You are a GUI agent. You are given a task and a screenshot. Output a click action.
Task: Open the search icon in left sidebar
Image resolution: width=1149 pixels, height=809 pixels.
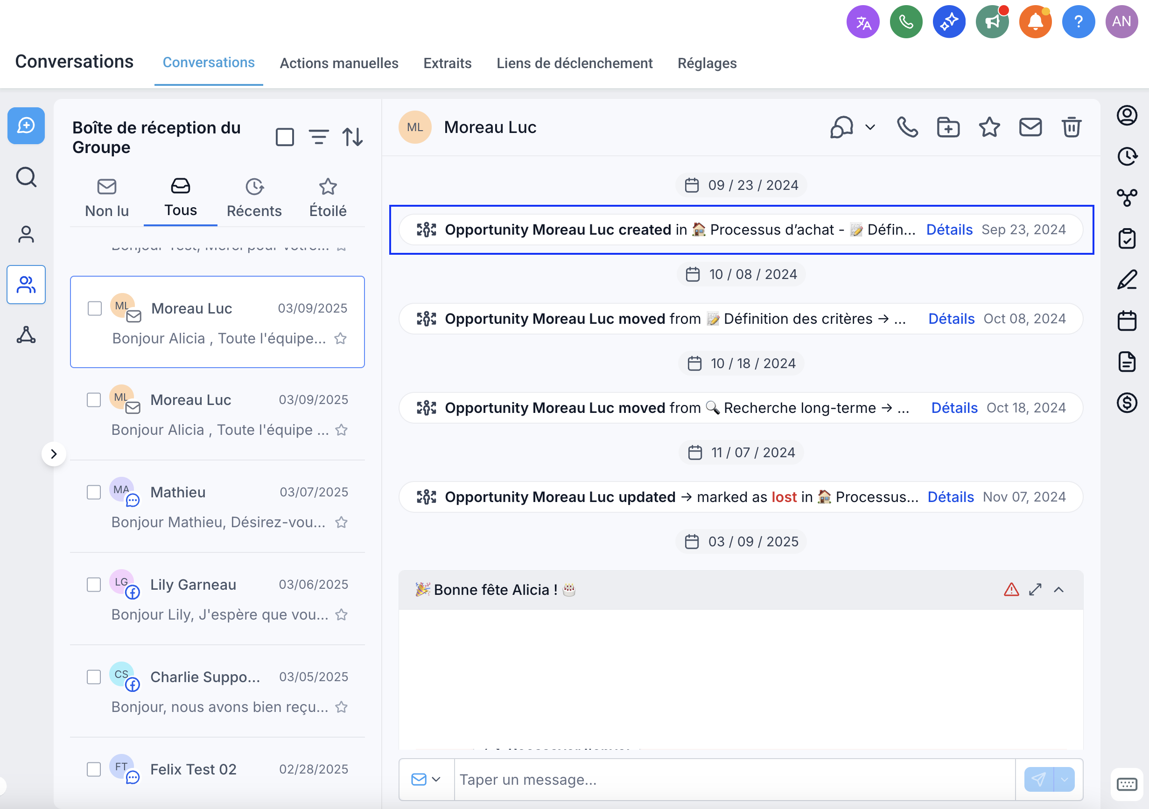pyautogui.click(x=26, y=177)
